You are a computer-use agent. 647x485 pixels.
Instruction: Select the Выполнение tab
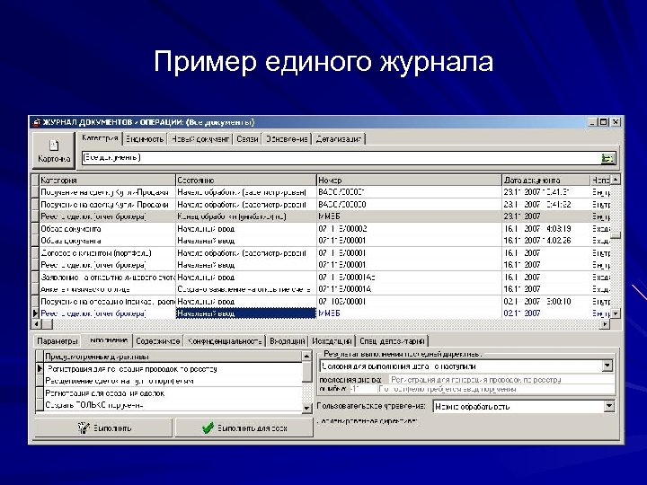pos(107,340)
